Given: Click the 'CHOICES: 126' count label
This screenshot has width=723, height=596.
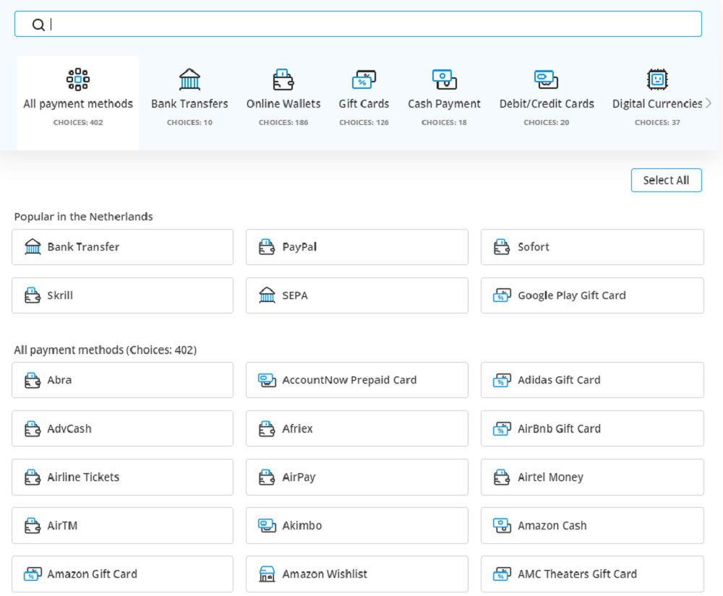Looking at the screenshot, I should coord(364,123).
